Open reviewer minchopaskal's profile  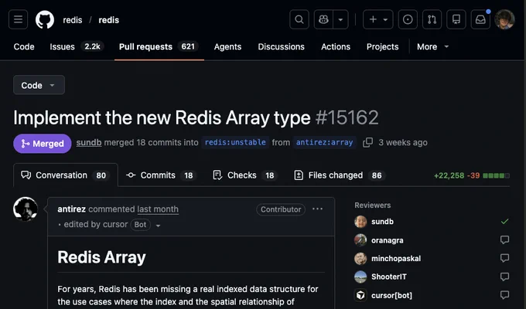[396, 258]
